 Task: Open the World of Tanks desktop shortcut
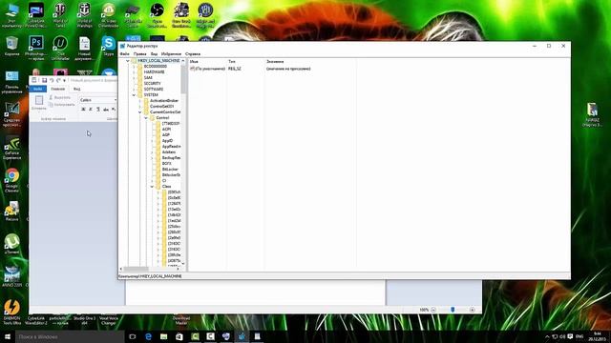point(60,15)
